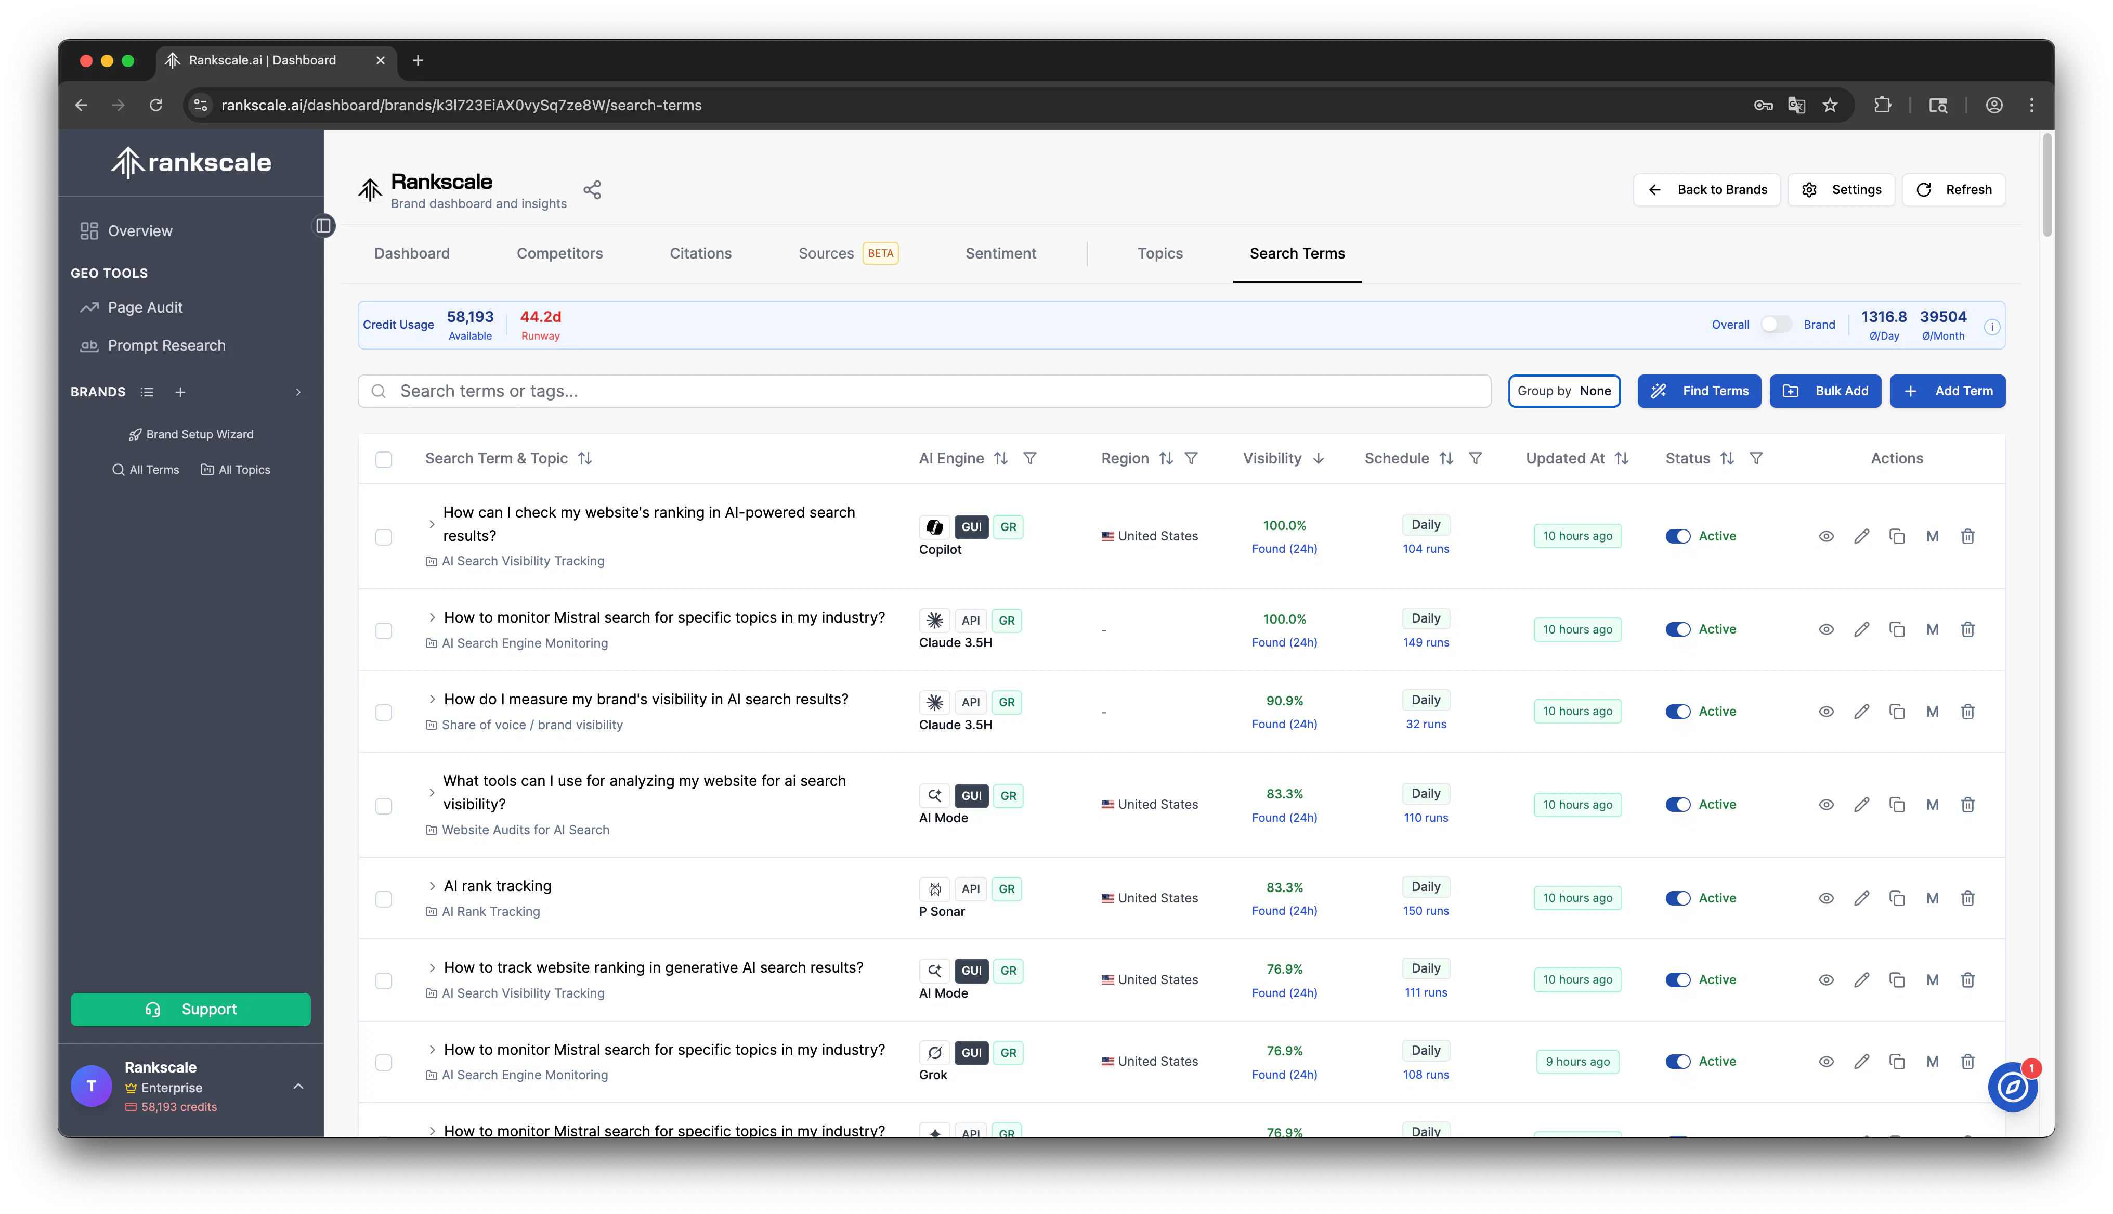Screen dimensions: 2113x1214
Task: Copy the 'What tools can I use' term
Action: click(1897, 805)
